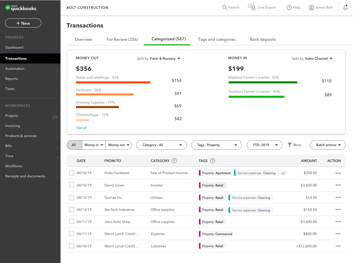Select checkbox for 04/10/19 Merril Lynch transaction
Viewport: 353px width, 263px height.
tap(72, 246)
